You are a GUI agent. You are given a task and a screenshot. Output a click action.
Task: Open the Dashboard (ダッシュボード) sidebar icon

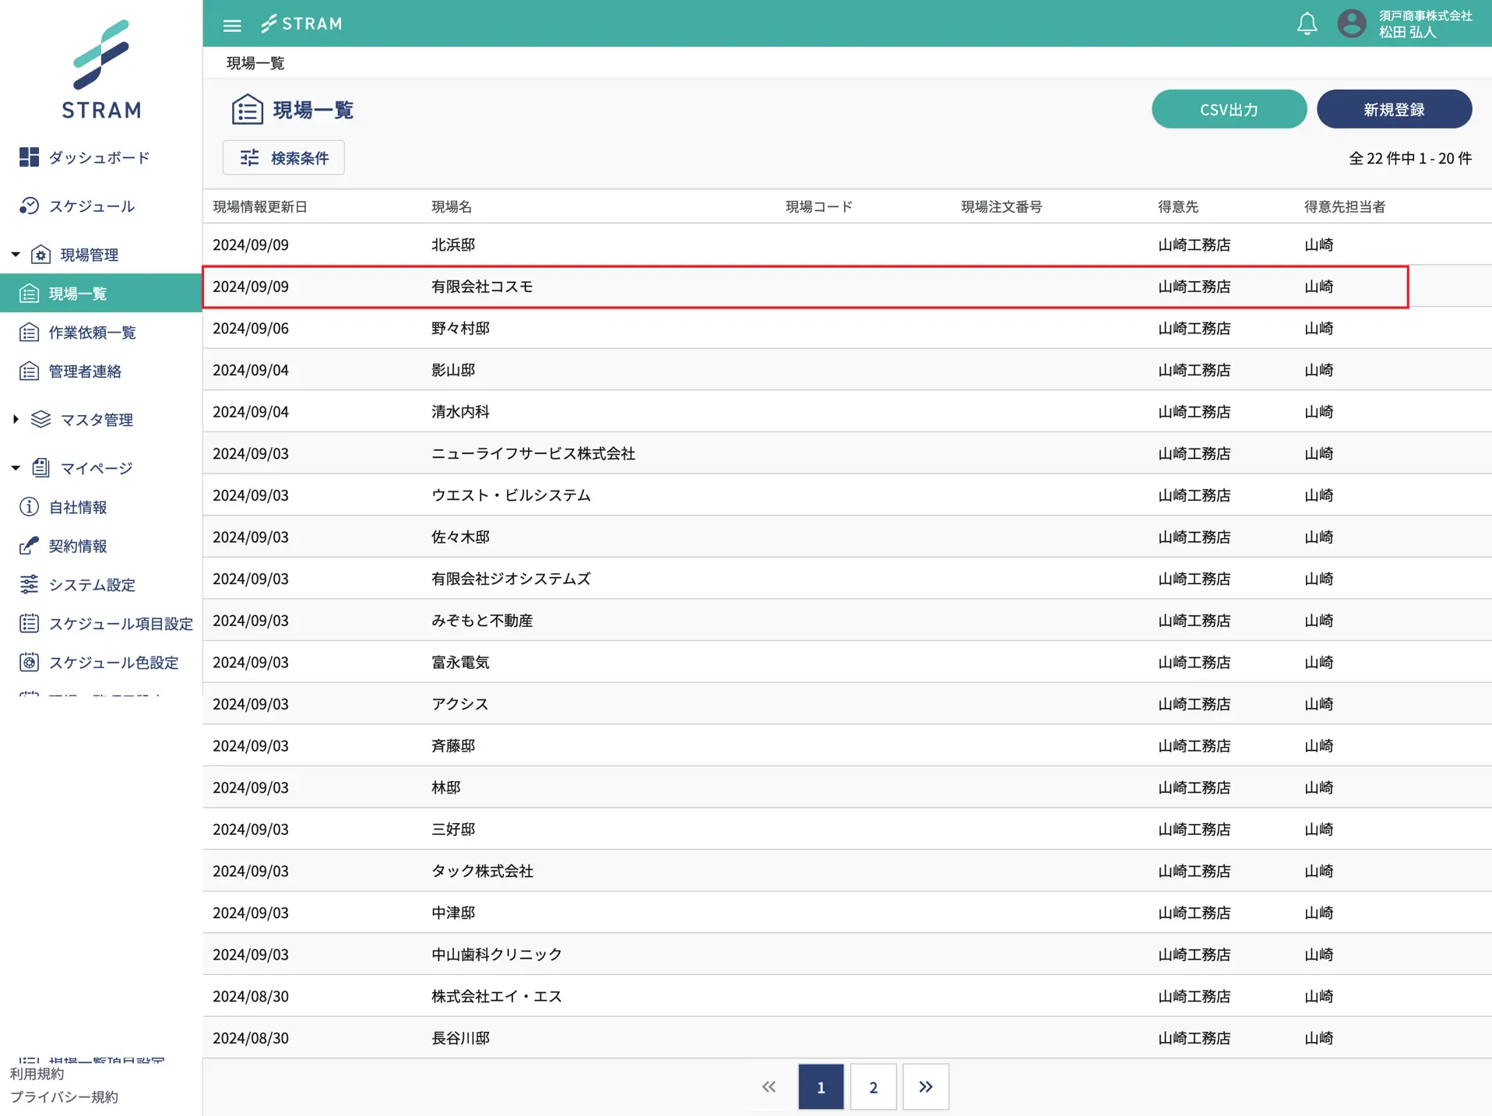(x=30, y=157)
